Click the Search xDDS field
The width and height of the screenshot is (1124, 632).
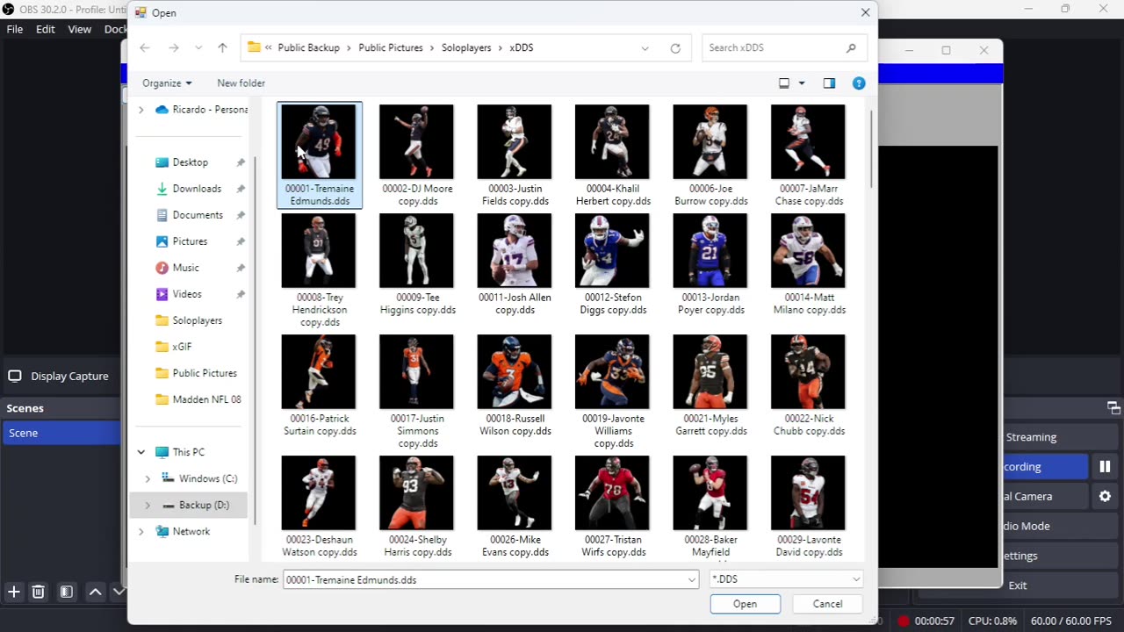tap(785, 48)
